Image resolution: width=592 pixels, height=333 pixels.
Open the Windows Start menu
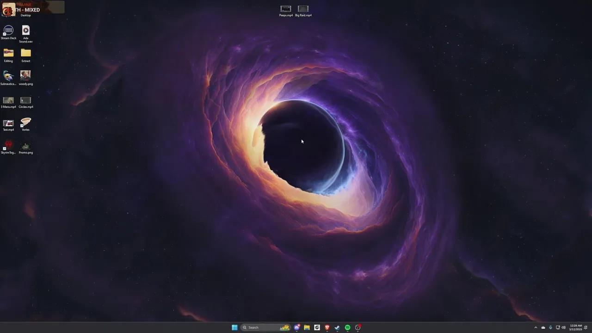tap(234, 327)
